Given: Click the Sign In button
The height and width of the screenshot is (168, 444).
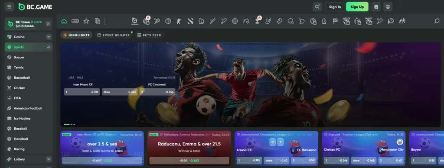Looking at the screenshot, I should 335,7.
